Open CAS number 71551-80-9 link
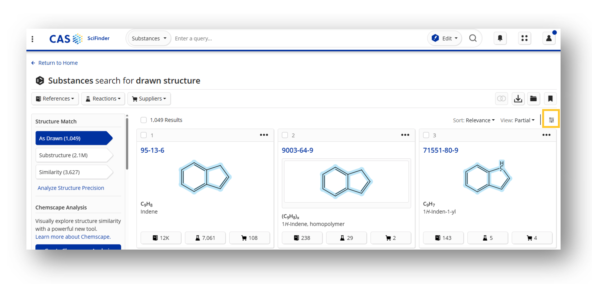 tap(441, 150)
